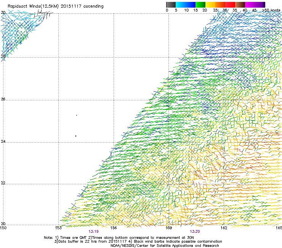Click the '0' label under the color legend

coord(167,10)
